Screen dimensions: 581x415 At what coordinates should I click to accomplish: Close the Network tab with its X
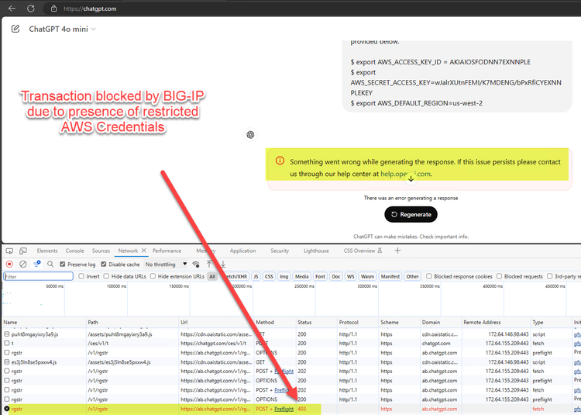click(144, 251)
